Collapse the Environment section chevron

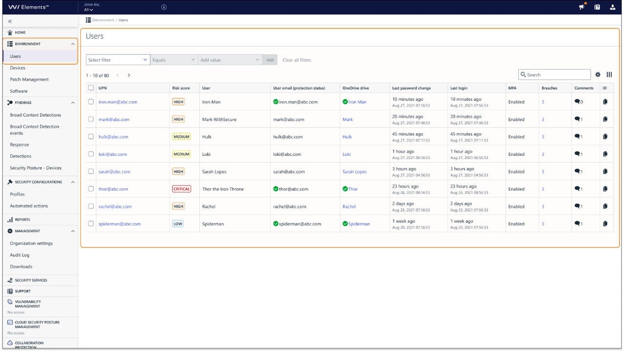click(73, 44)
